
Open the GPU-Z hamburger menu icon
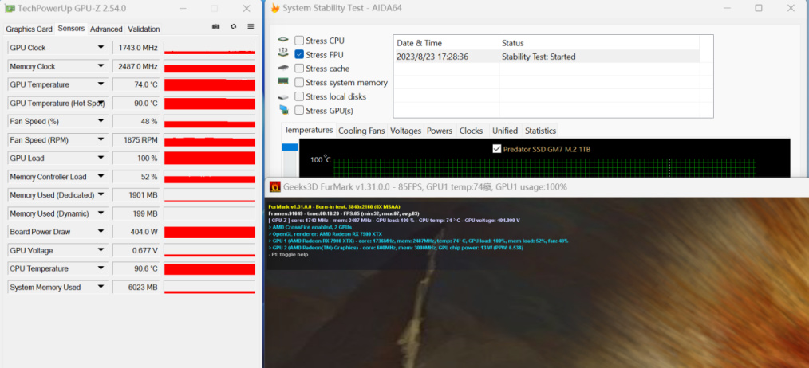click(x=251, y=26)
